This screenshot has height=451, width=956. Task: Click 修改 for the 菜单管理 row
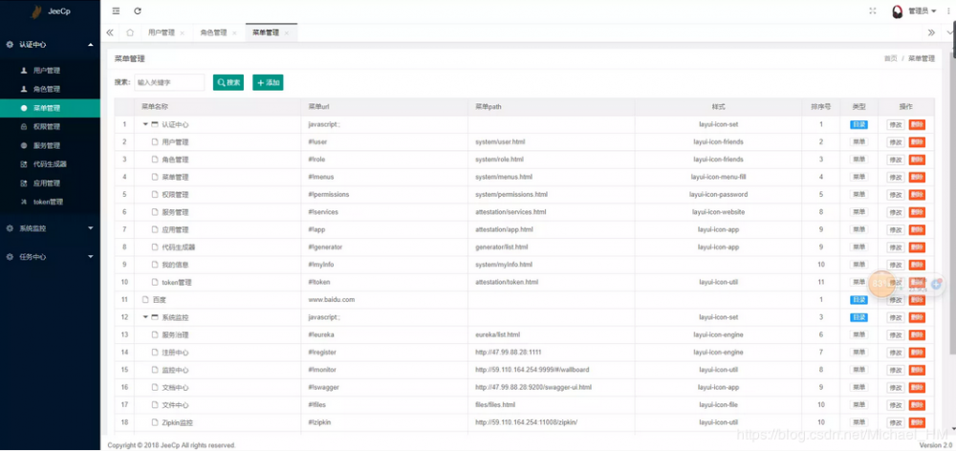point(895,178)
